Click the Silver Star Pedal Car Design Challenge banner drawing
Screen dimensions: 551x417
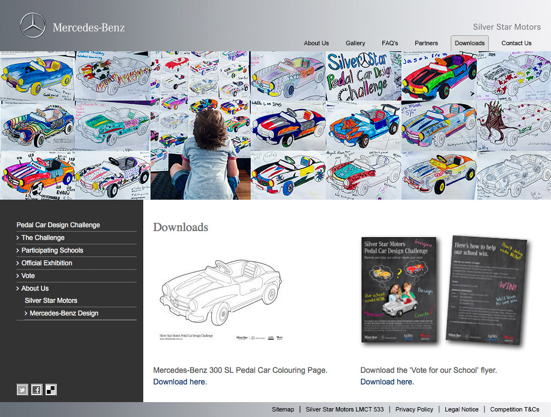[x=363, y=76]
